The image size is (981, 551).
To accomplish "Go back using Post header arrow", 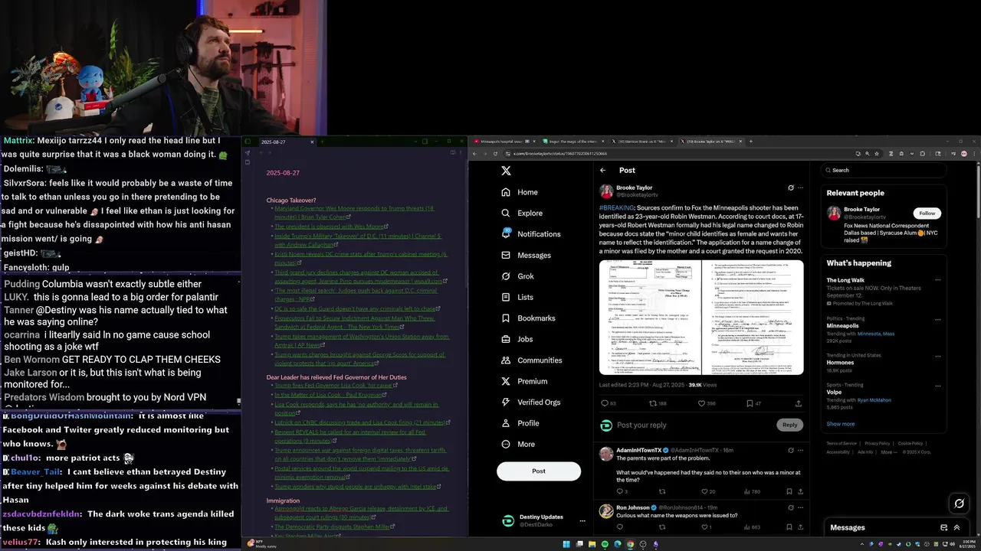I will (x=603, y=171).
